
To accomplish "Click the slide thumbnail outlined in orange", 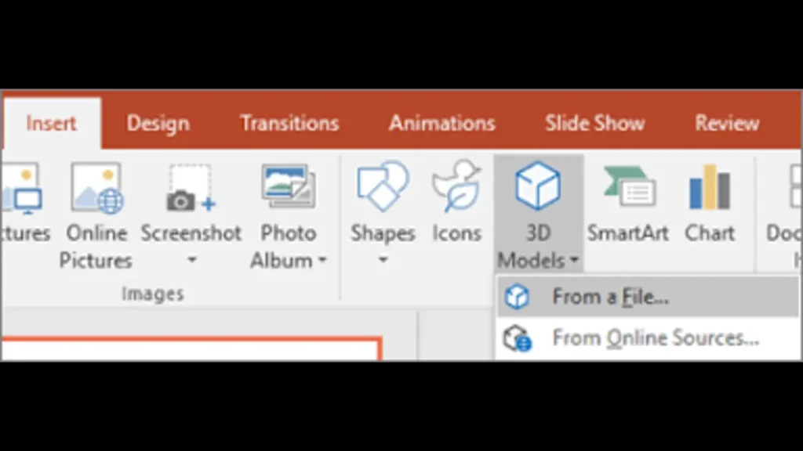I will coord(192,348).
